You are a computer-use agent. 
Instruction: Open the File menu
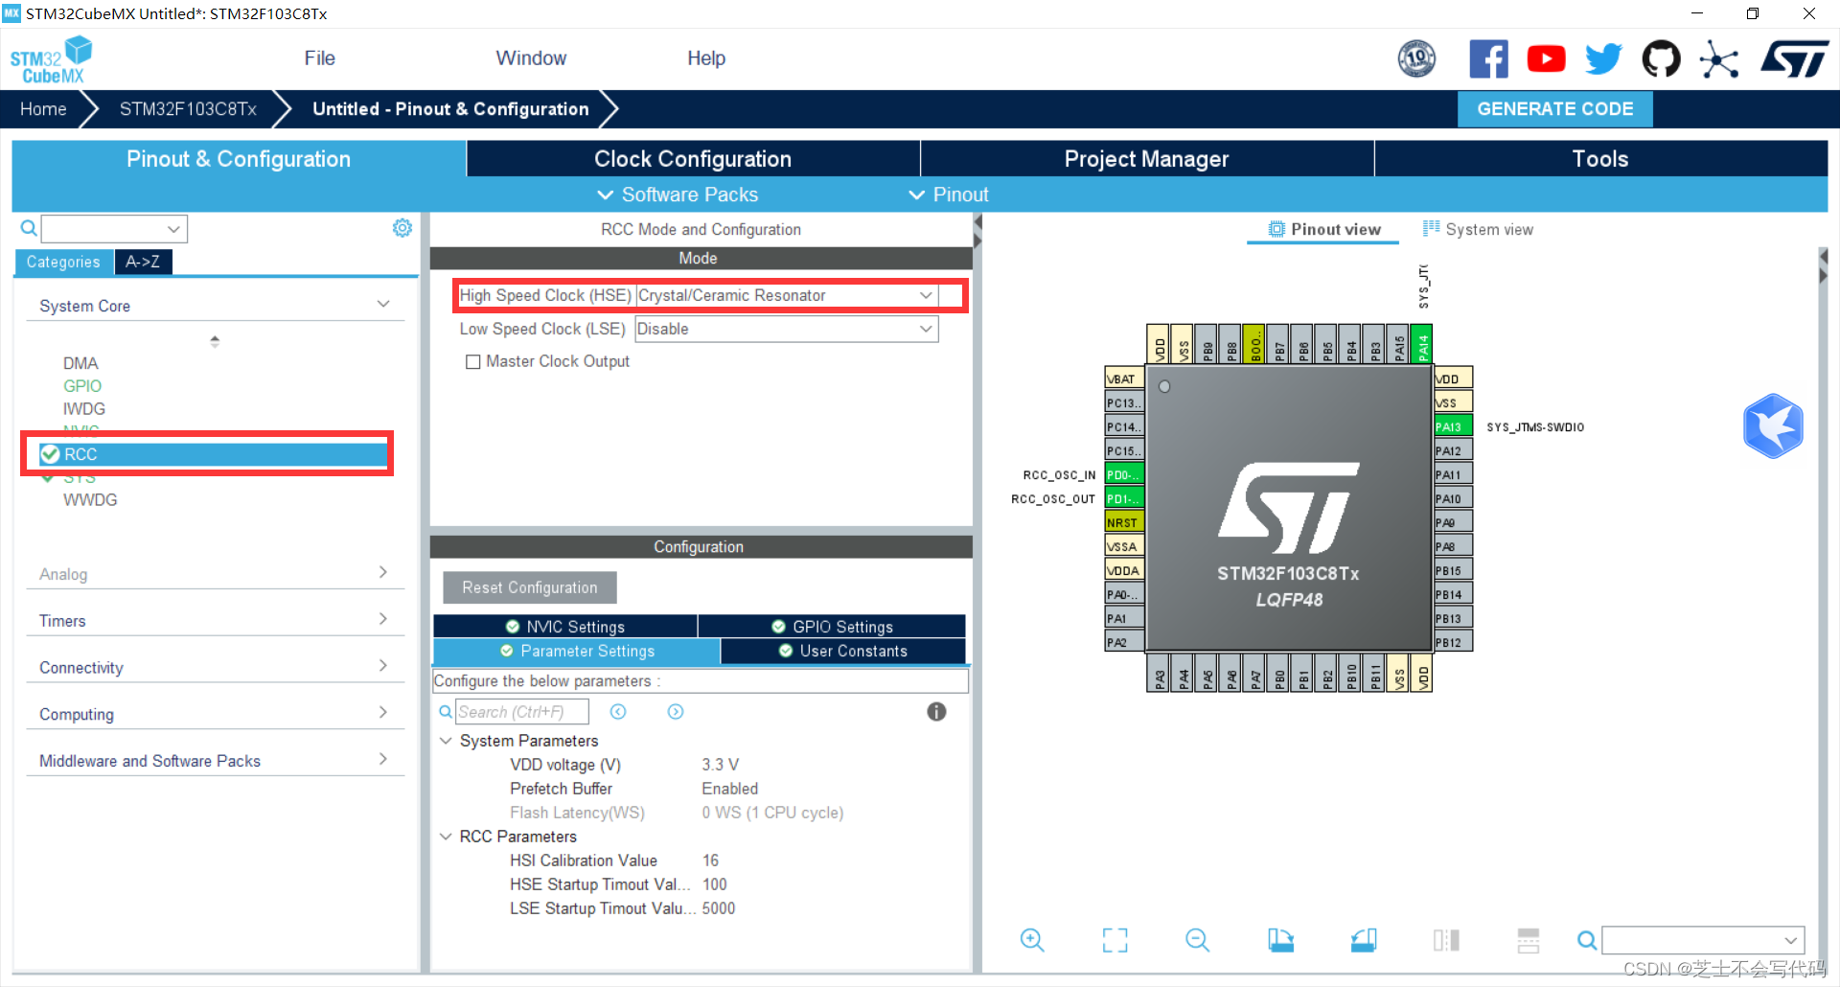319,58
